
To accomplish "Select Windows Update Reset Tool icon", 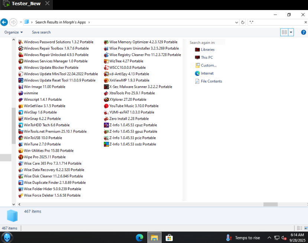I will 21,80.
